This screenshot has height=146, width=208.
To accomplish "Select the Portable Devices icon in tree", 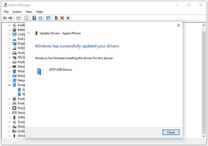I will pos(14,85).
